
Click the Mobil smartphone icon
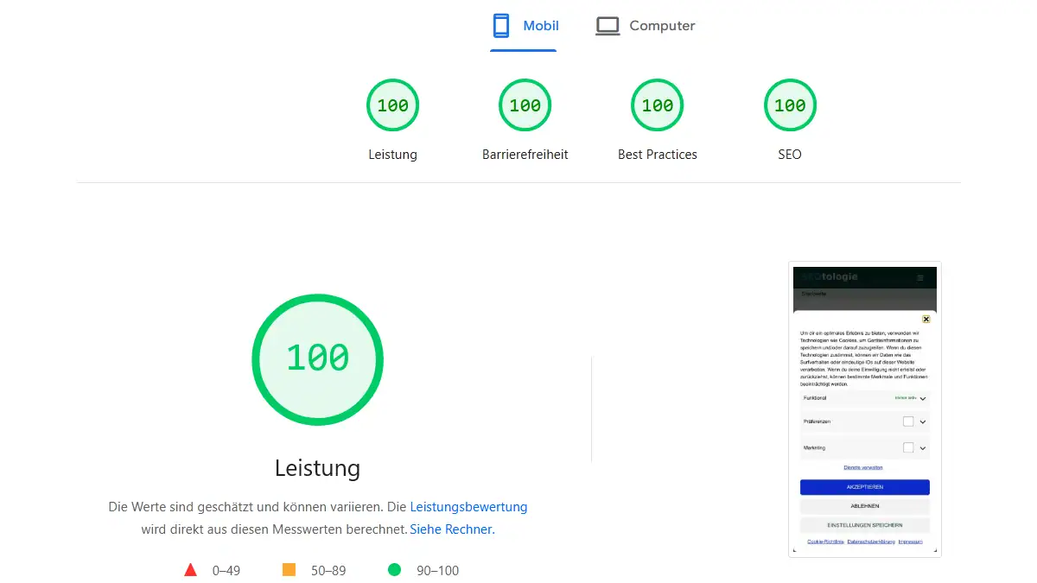[500, 25]
